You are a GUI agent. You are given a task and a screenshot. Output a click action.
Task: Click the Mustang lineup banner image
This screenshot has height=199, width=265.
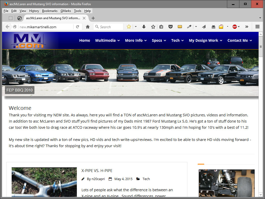pos(130,73)
